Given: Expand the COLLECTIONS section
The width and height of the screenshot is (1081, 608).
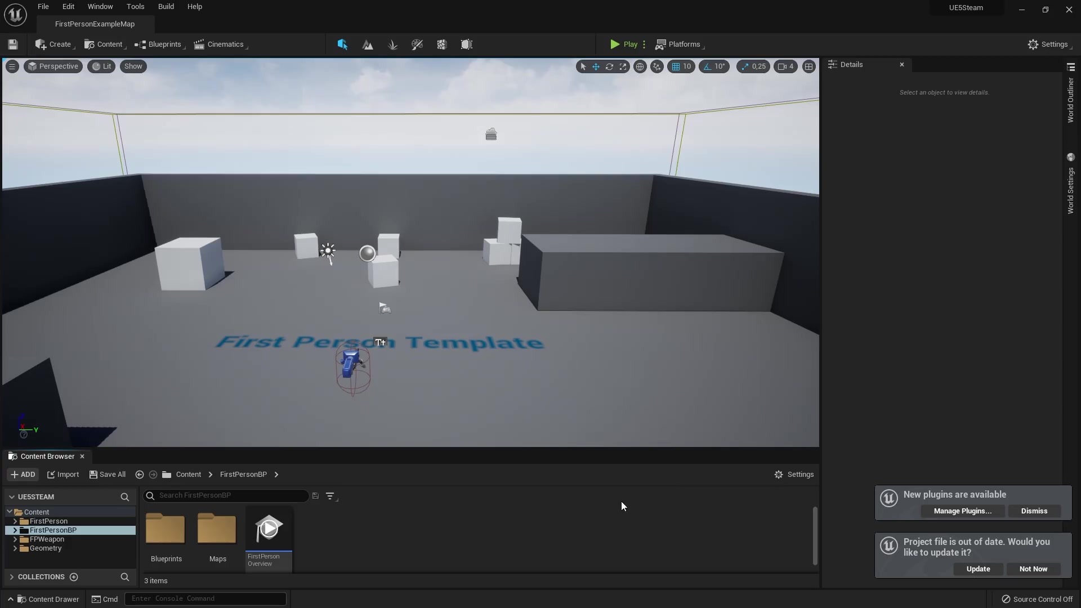Looking at the screenshot, I should pyautogui.click(x=12, y=577).
